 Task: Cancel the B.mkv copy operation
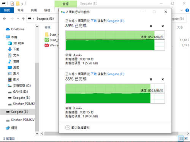click(163, 79)
